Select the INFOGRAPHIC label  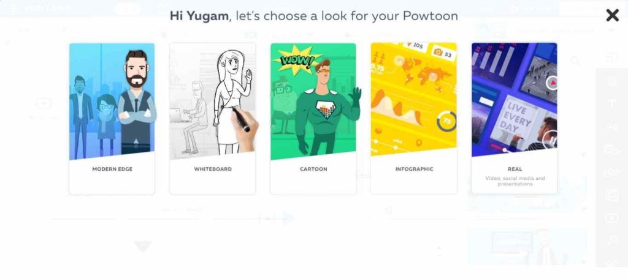coord(414,169)
